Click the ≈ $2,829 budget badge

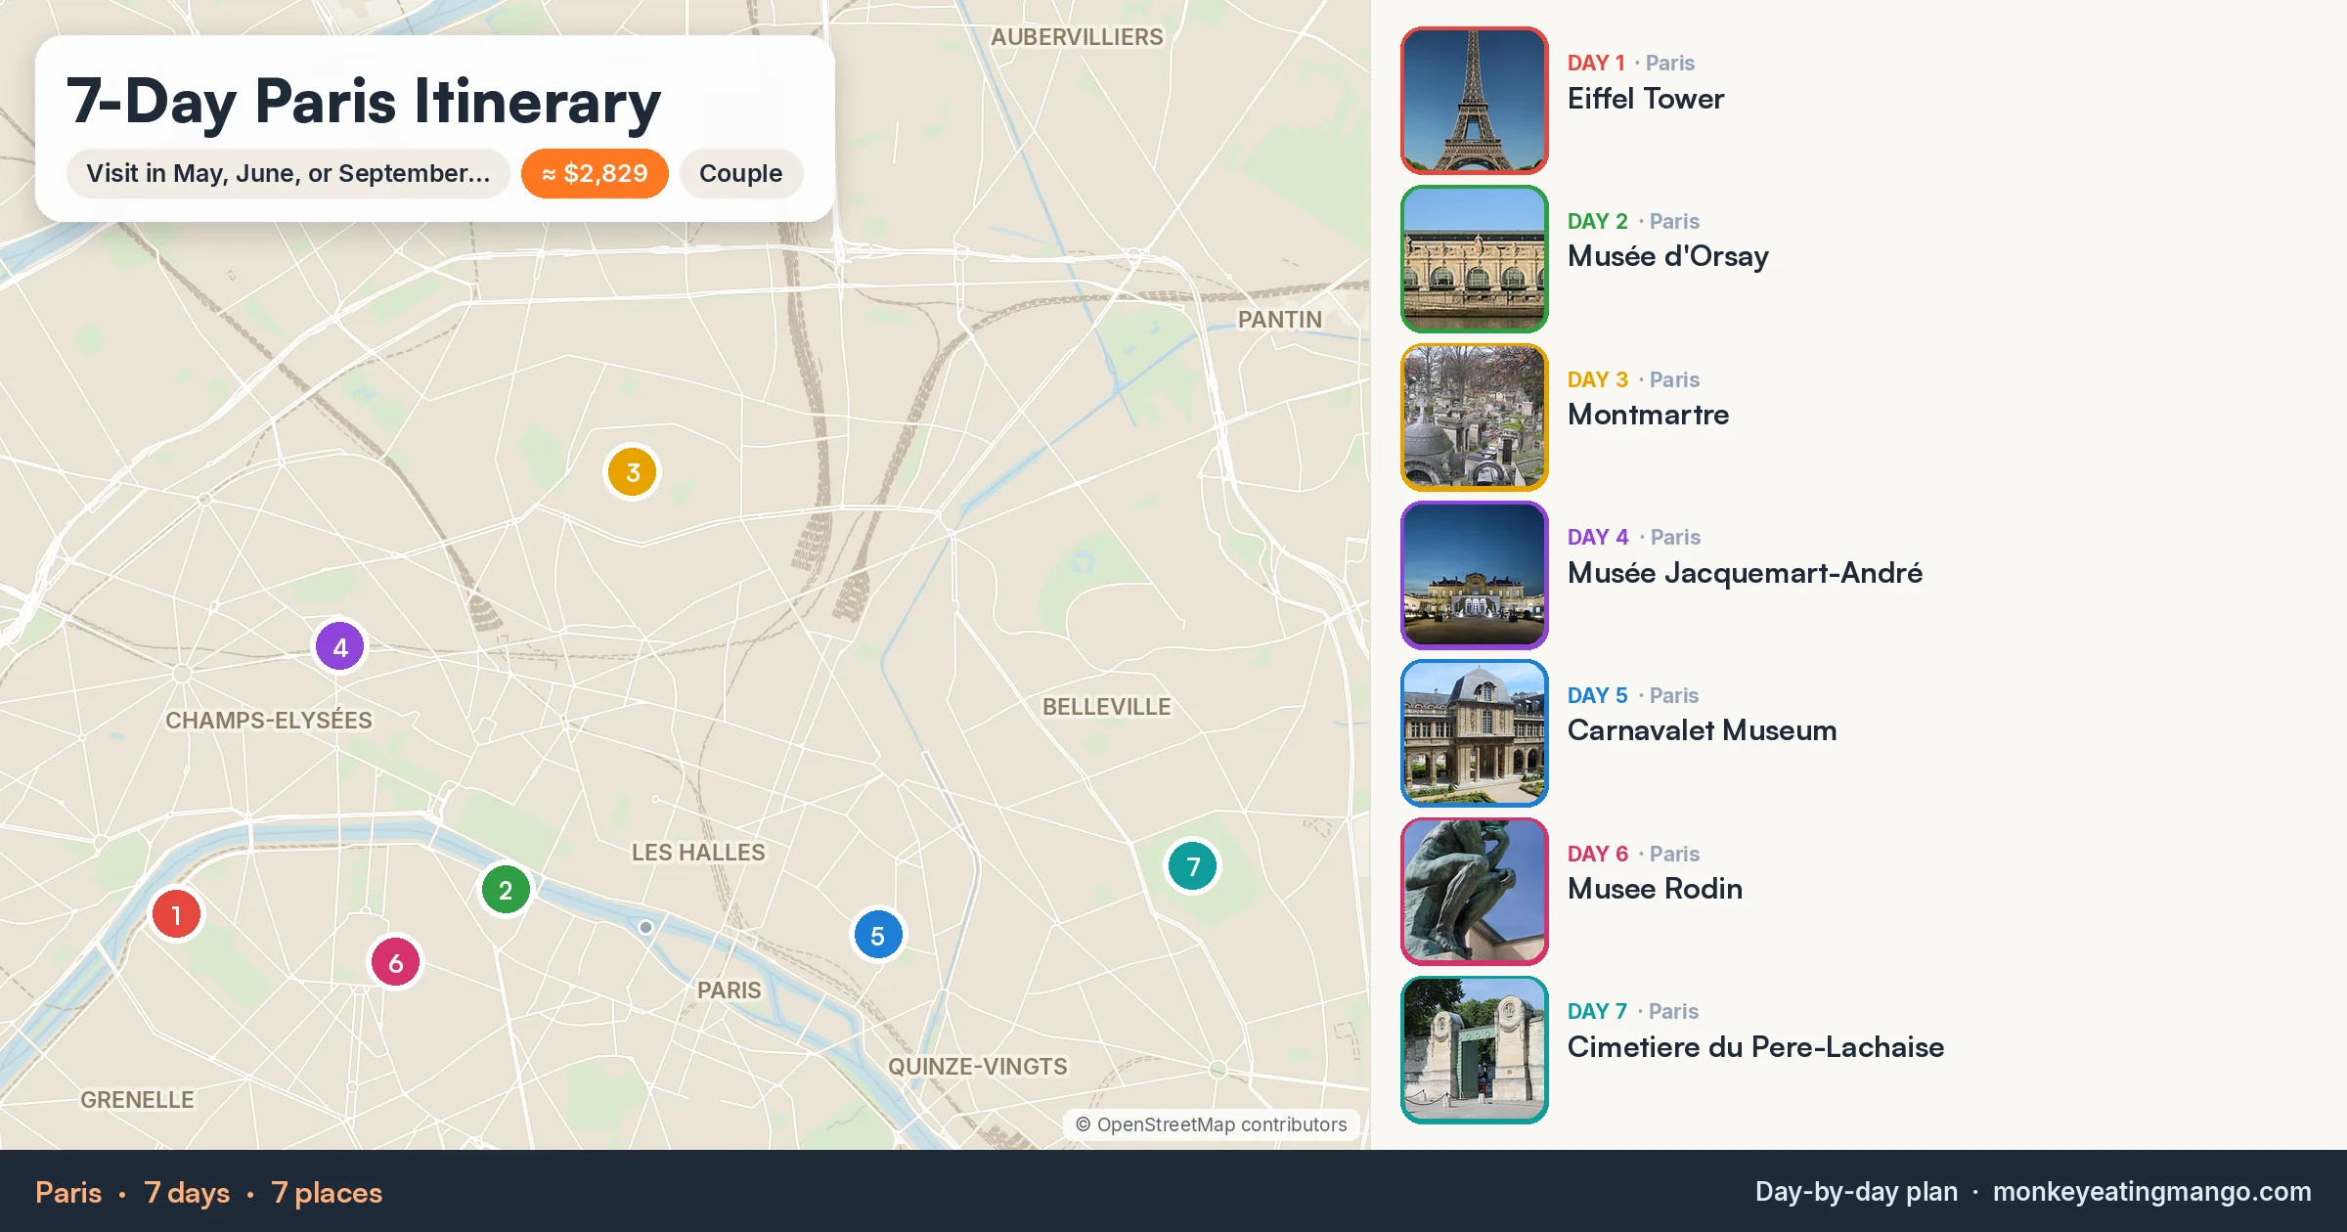click(595, 173)
